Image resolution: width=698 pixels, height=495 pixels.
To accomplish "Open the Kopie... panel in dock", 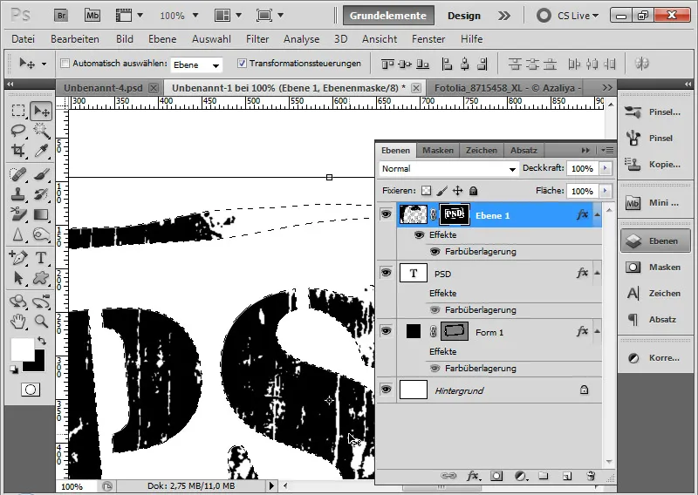I will [x=655, y=165].
